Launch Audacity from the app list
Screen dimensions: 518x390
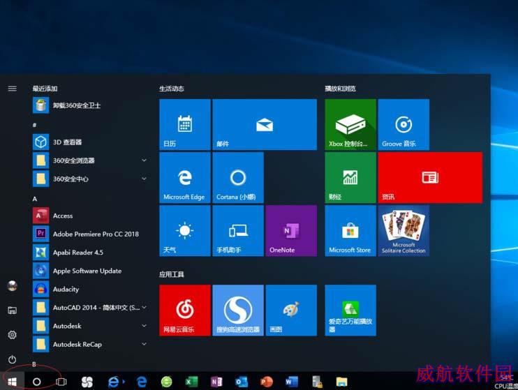[90, 289]
